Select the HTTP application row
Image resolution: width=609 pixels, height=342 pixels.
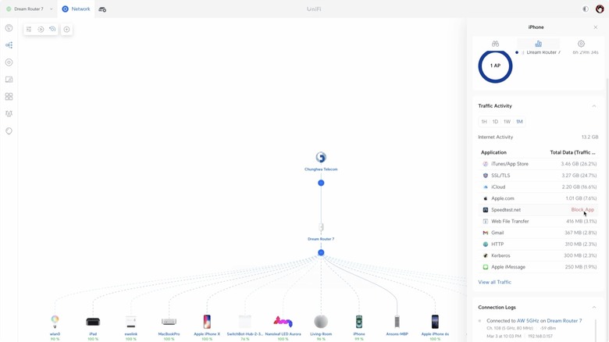pos(539,244)
